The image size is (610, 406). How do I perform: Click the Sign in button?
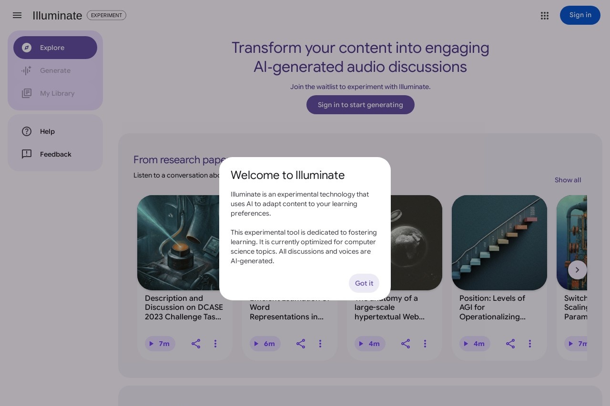click(x=580, y=15)
